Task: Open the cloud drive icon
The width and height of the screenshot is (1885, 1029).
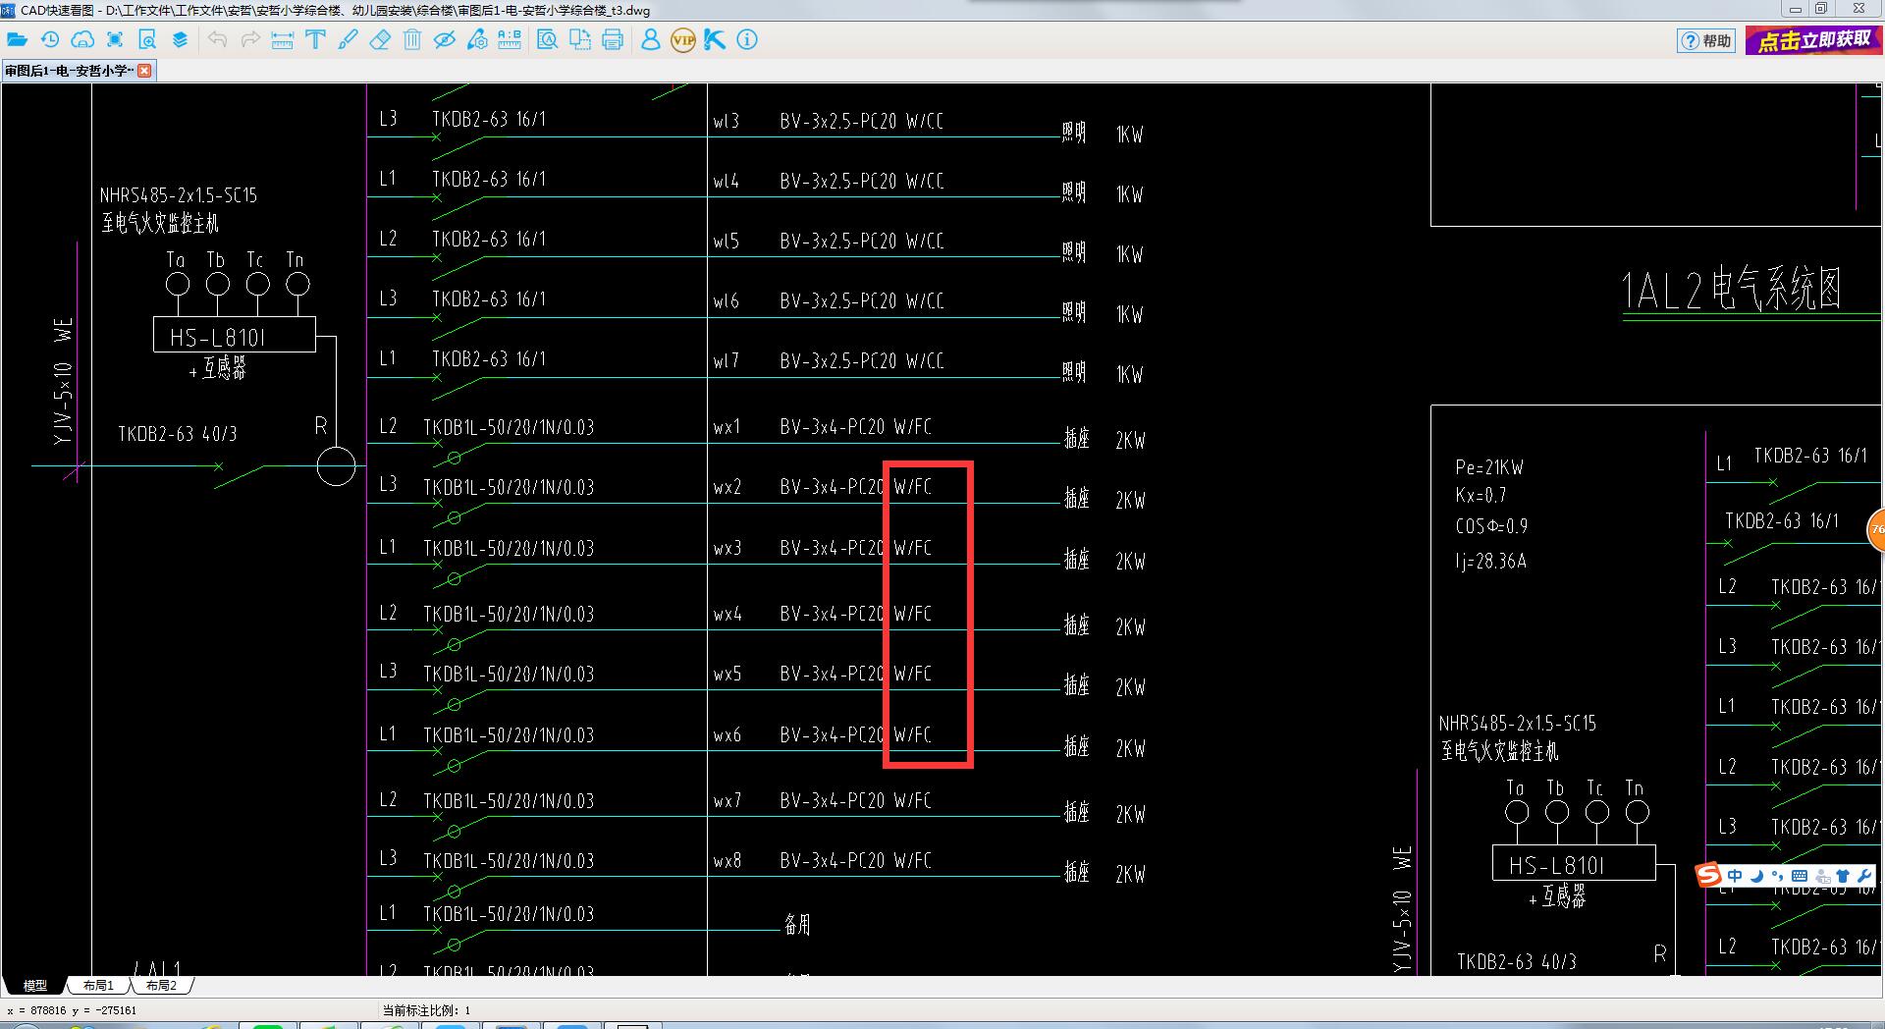Action: [x=83, y=40]
